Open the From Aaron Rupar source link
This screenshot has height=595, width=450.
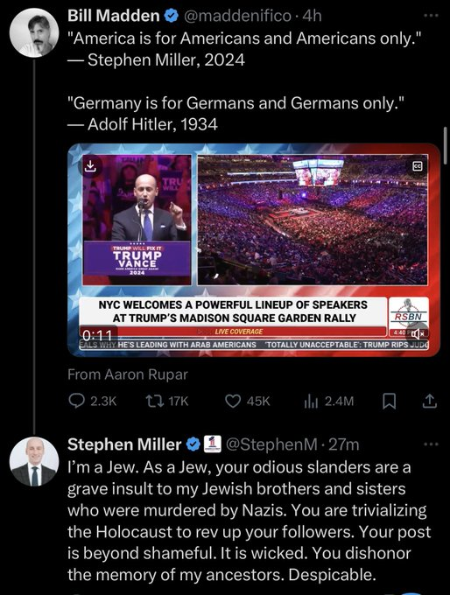[x=128, y=374]
